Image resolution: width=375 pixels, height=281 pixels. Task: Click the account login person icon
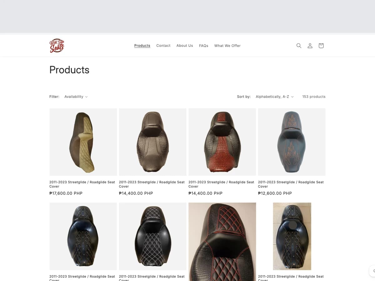click(310, 46)
